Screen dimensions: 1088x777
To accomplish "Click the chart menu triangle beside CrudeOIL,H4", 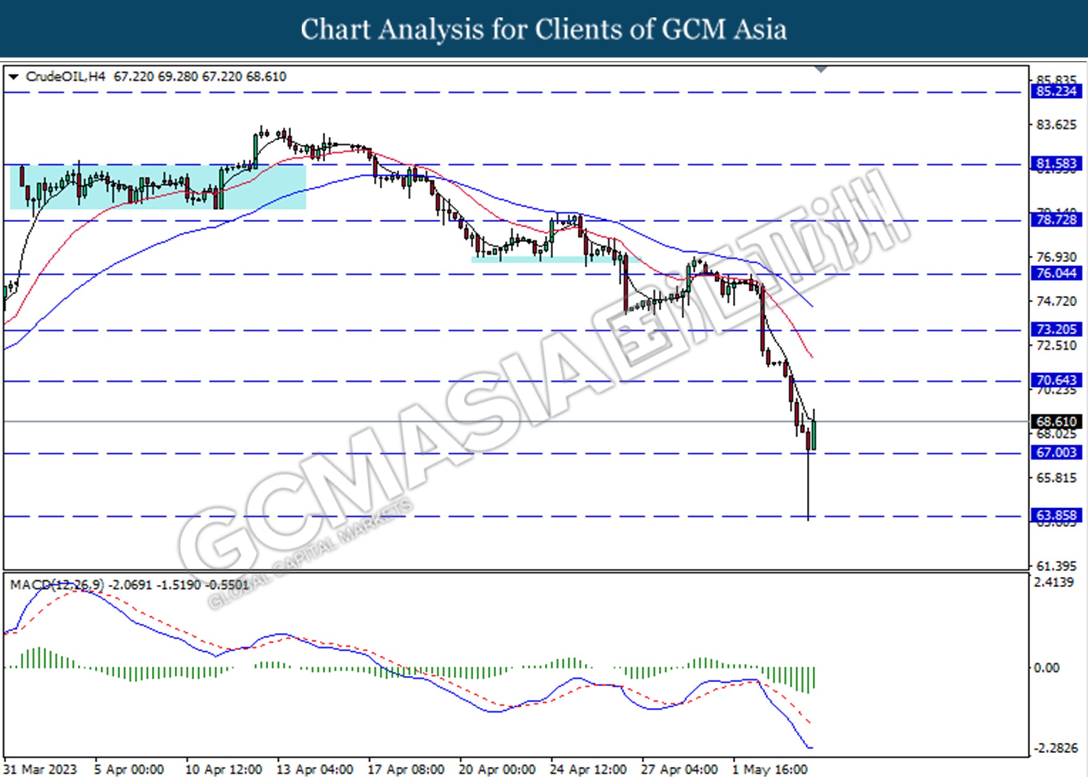I will [14, 77].
